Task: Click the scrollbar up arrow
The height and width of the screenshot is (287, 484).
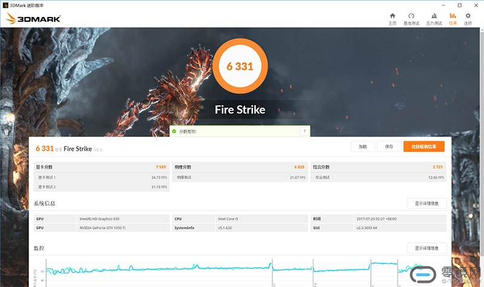Action: [x=482, y=30]
